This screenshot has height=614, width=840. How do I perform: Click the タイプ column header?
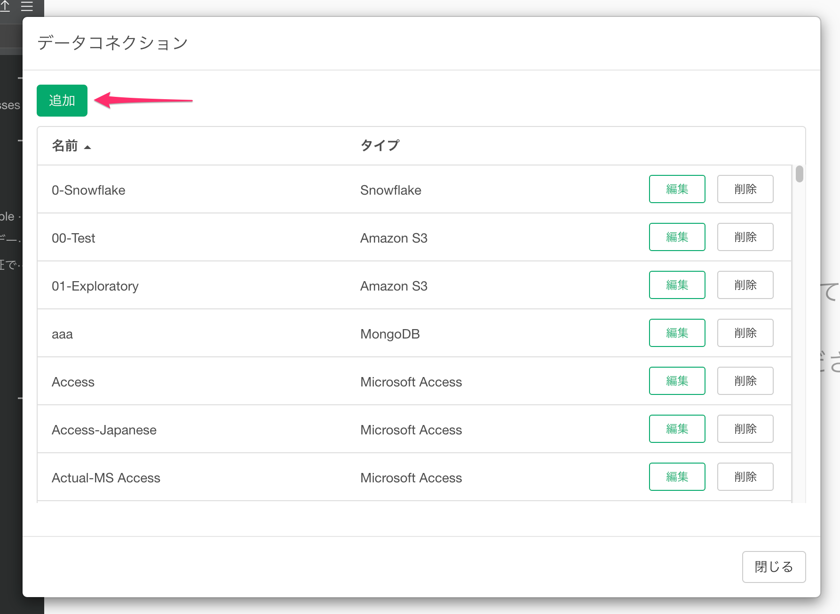[380, 145]
